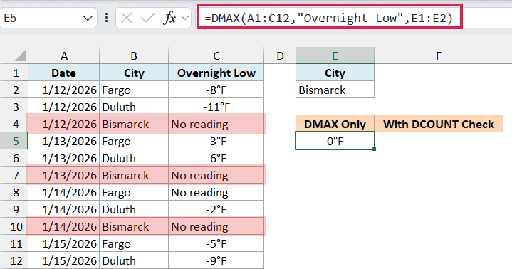The image size is (512, 269).
Task: Select column A header
Action: coord(64,56)
